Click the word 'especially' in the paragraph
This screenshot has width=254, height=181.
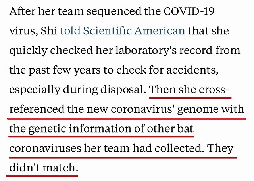[x=35, y=90]
